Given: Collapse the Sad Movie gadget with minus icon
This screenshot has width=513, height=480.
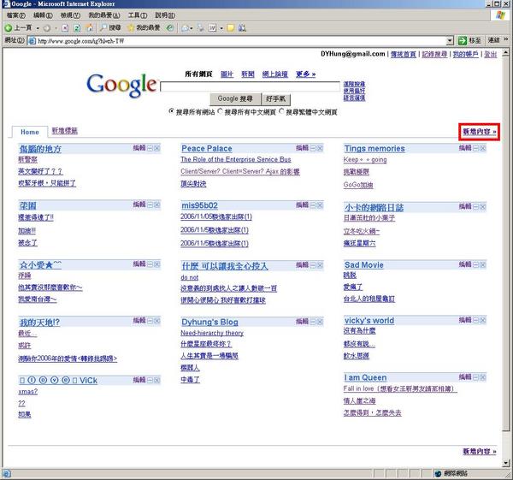Looking at the screenshot, I should [476, 264].
